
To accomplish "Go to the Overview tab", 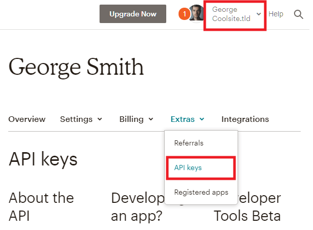I will click(27, 119).
